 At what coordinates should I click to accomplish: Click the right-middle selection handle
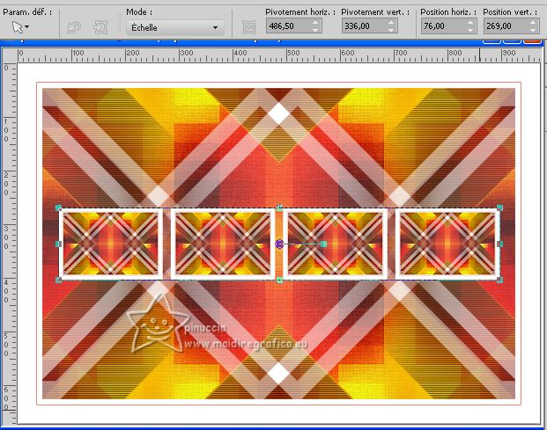[500, 244]
